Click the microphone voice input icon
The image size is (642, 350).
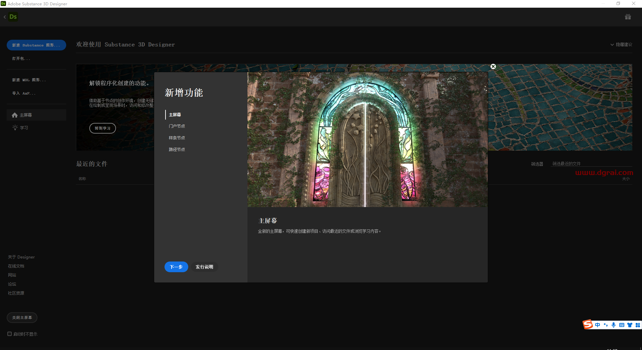pos(614,325)
